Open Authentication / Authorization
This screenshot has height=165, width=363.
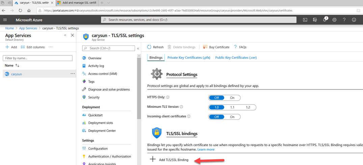[x=110, y=157]
